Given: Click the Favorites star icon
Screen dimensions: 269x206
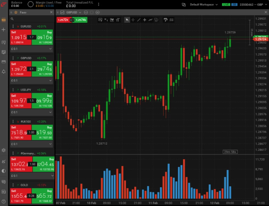Looking at the screenshot, I should pos(16,12).
